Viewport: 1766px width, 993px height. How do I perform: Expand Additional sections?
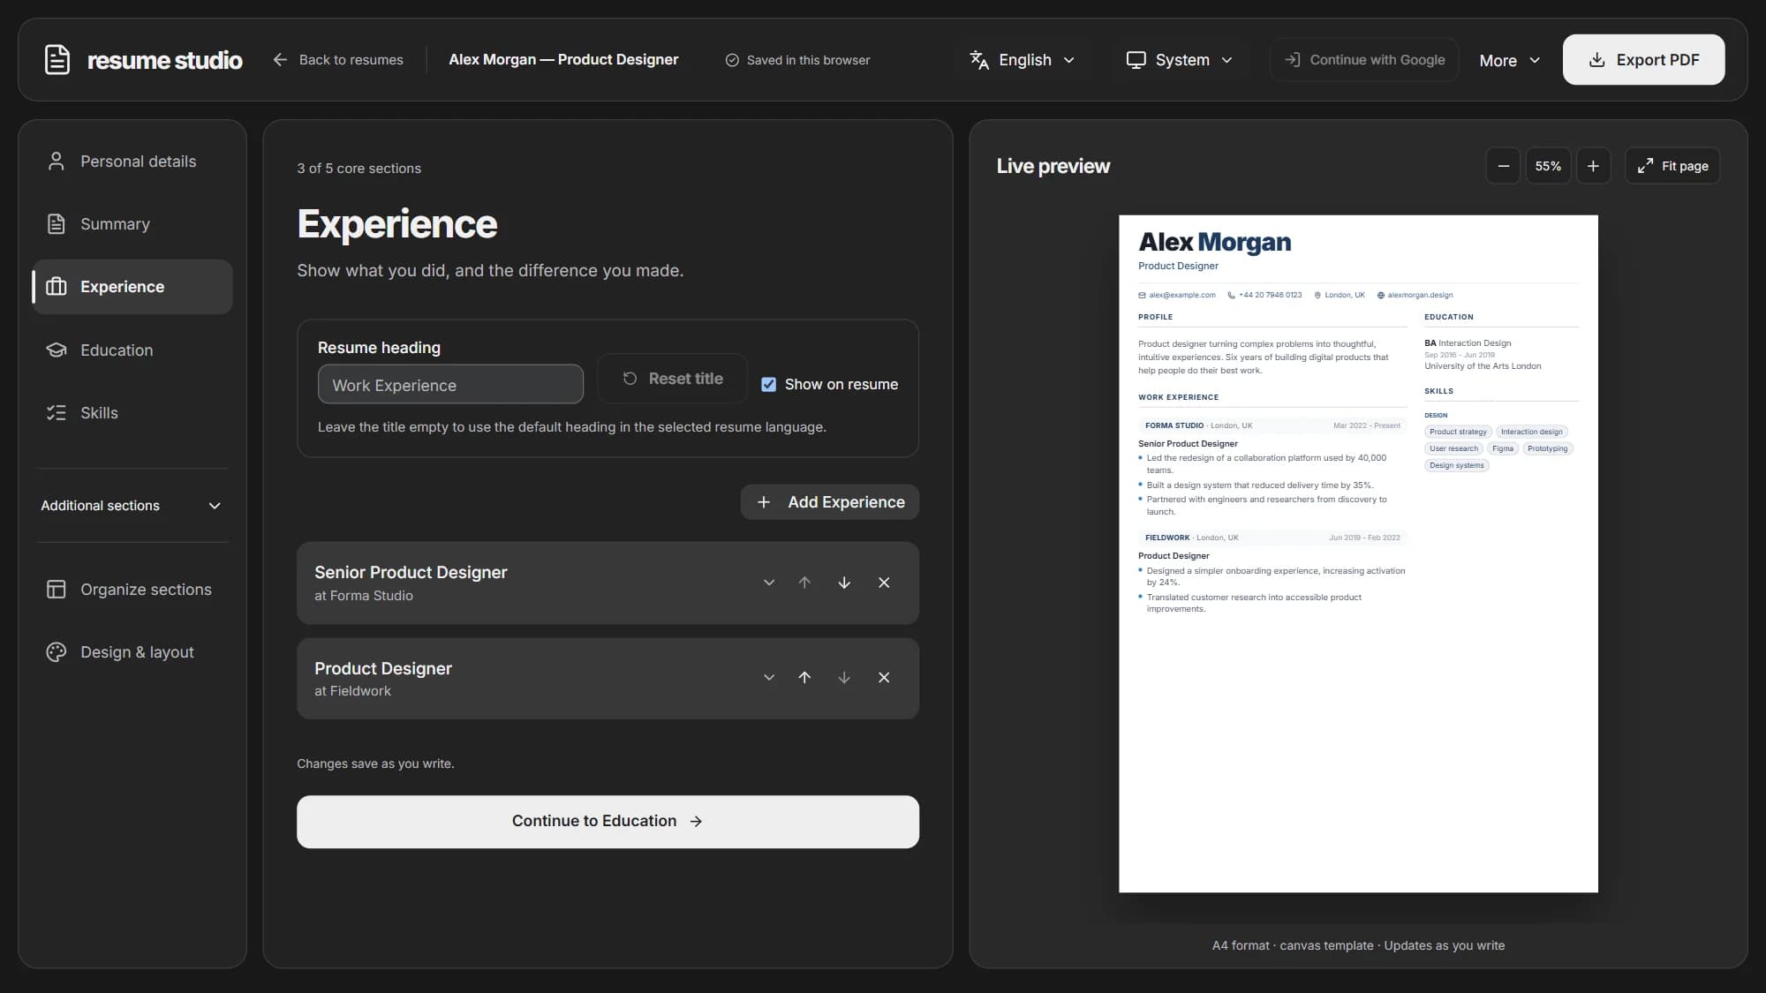[x=132, y=506]
